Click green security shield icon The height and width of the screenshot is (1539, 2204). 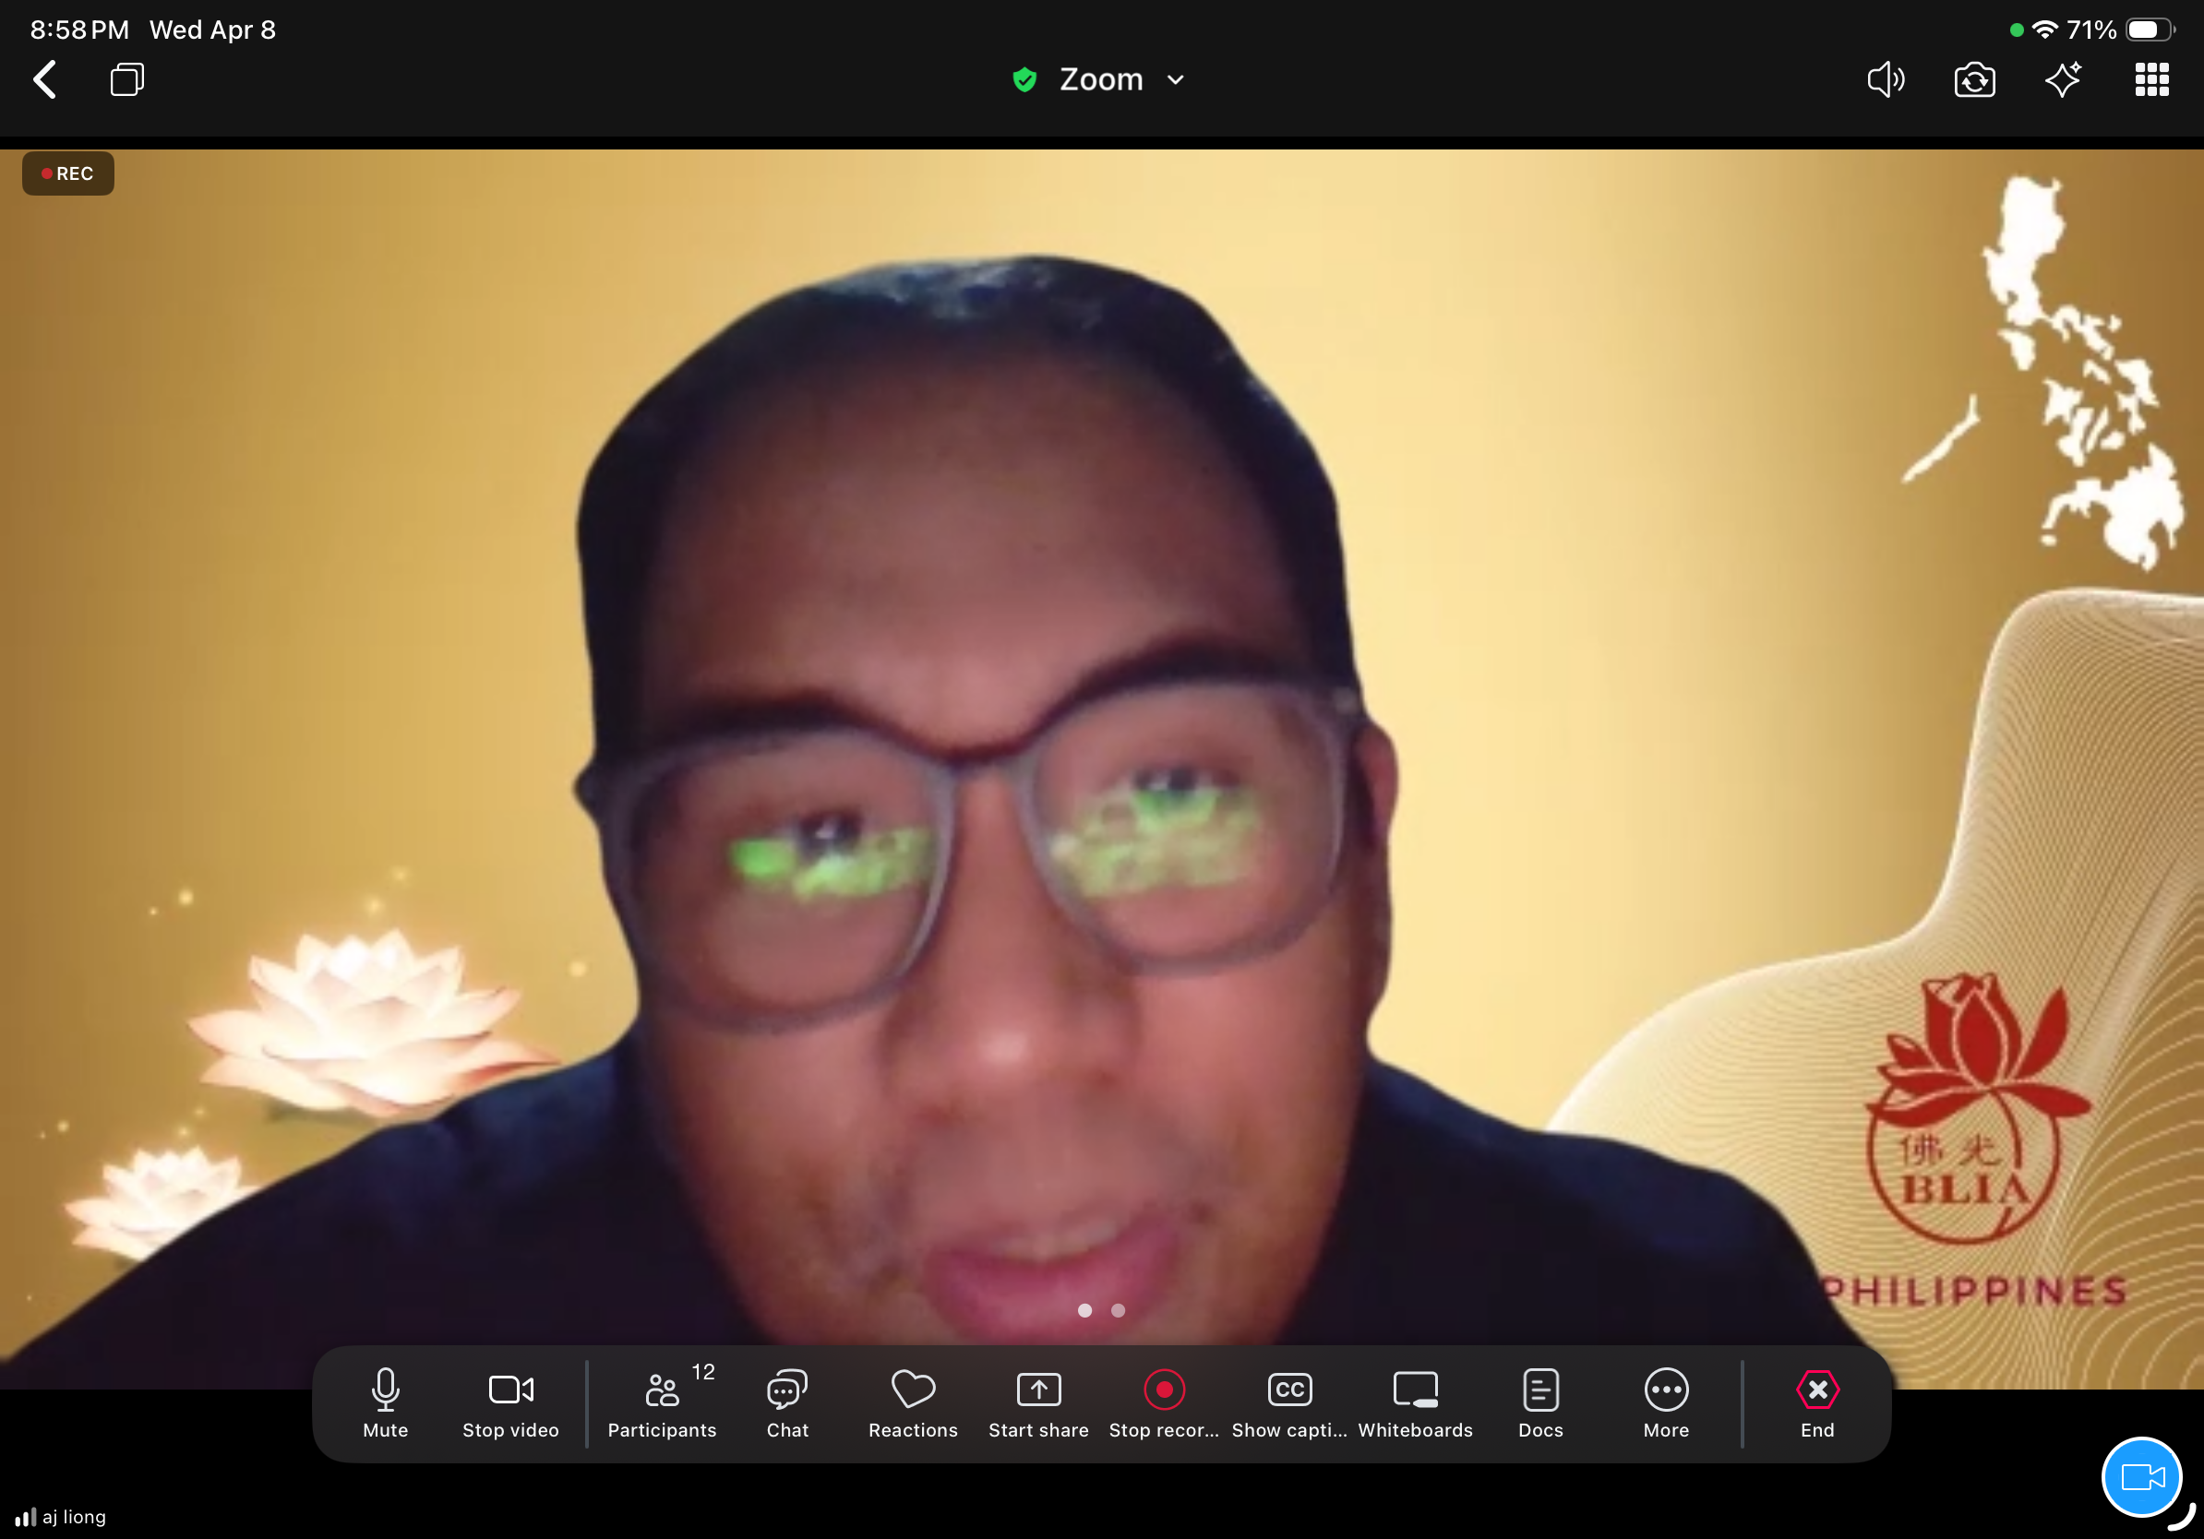(x=1024, y=79)
